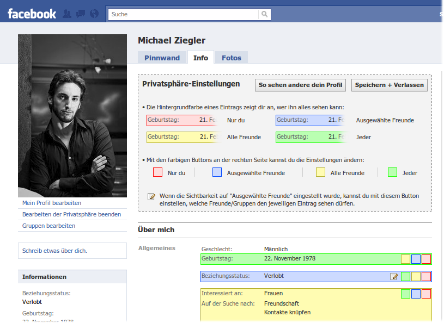Set Beziehungsstatus visibility with the green button
The image size is (444, 323).
pyautogui.click(x=405, y=277)
